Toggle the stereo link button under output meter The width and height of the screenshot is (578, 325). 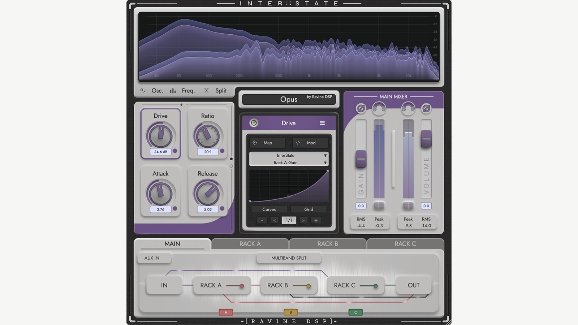click(x=408, y=206)
